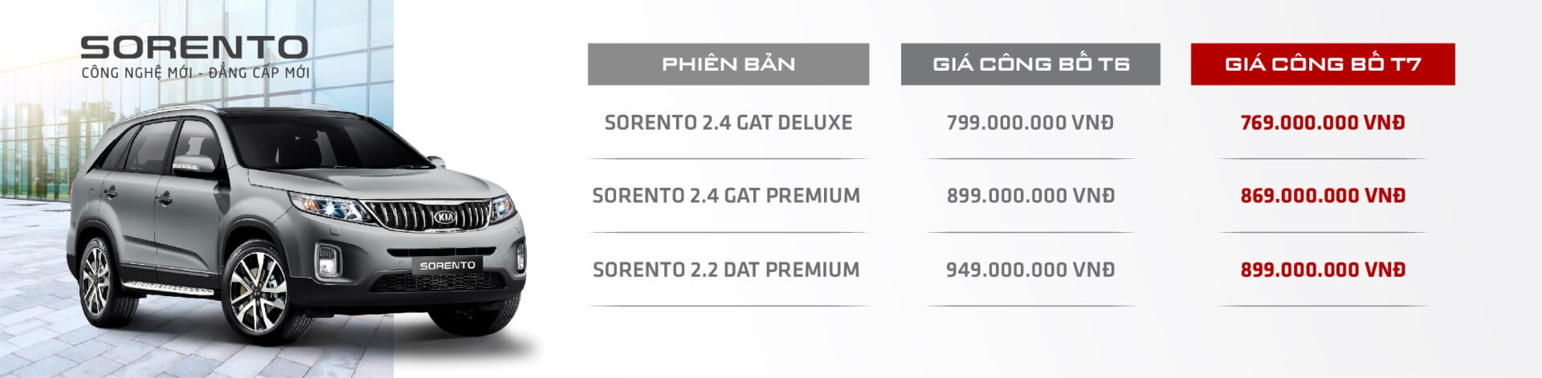The height and width of the screenshot is (378, 1542).
Task: Select the red GIÁ CÔNG BỐ T7 header
Action: (1322, 64)
